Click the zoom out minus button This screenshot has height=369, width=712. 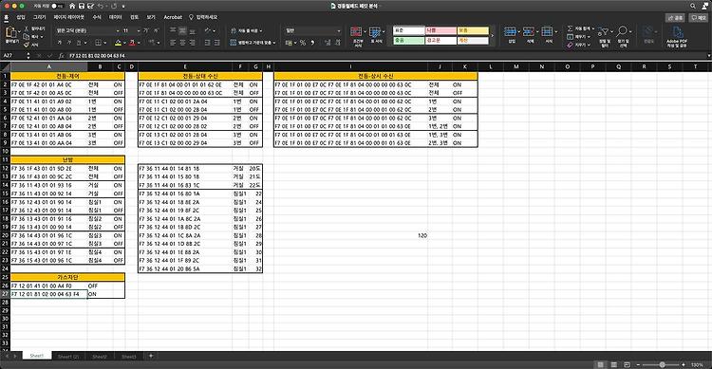[x=638, y=364]
